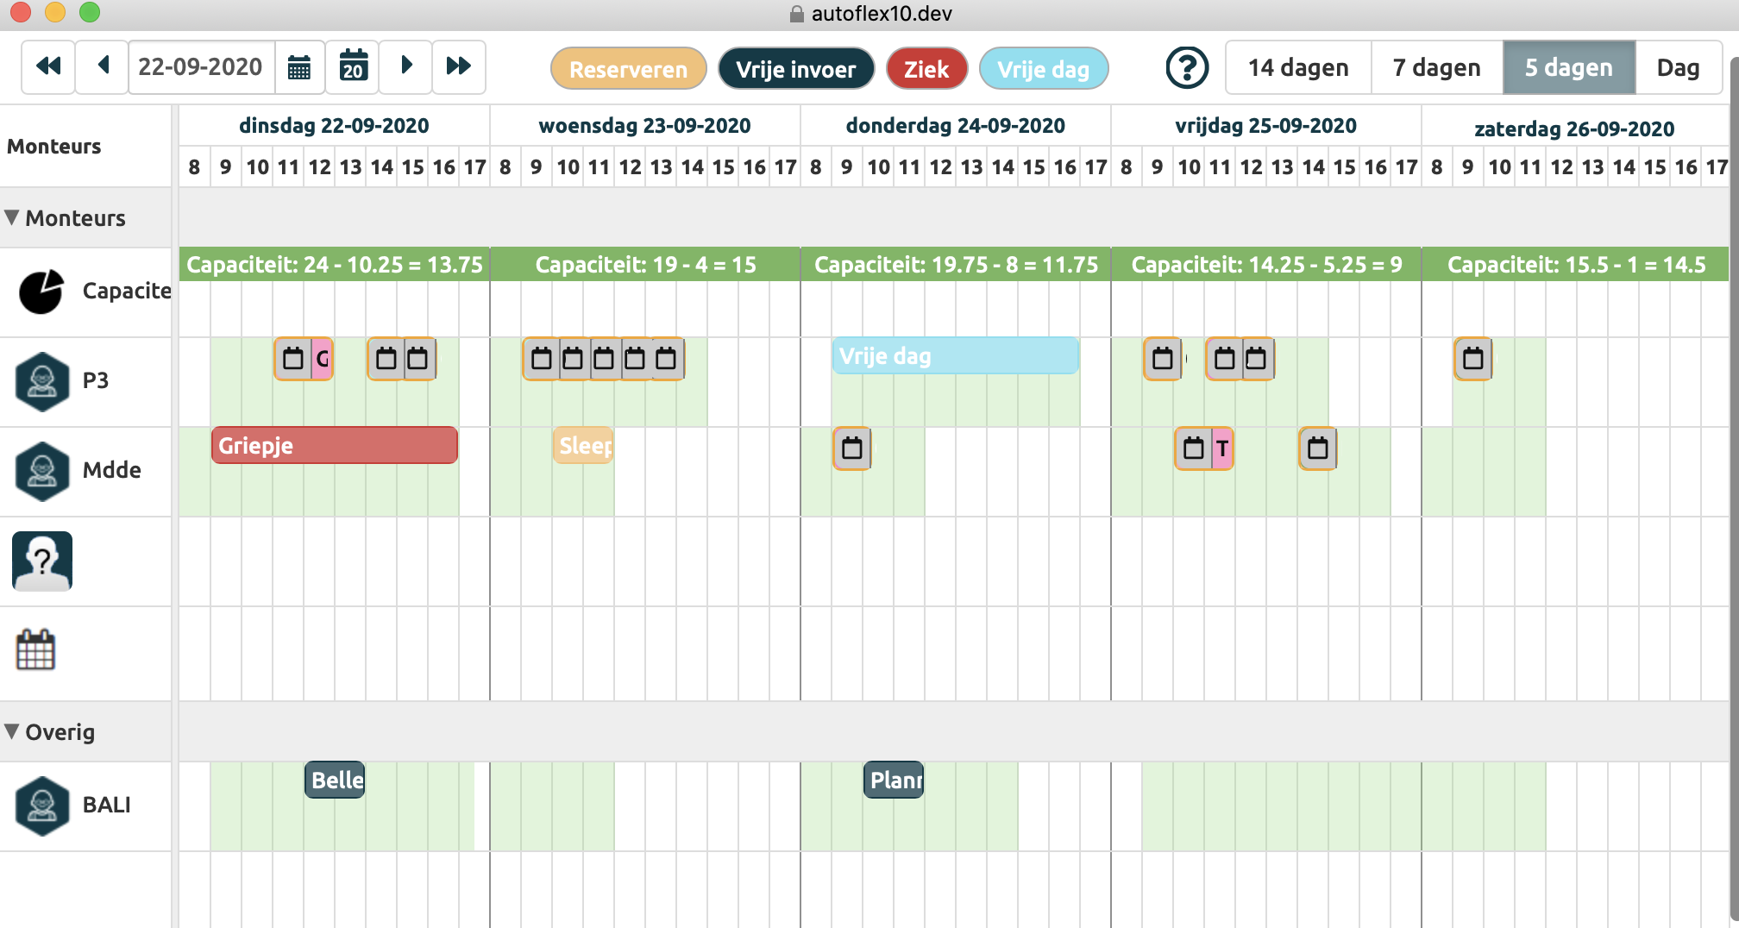This screenshot has height=928, width=1739.
Task: Advance one day with the right arrow
Action: click(406, 66)
